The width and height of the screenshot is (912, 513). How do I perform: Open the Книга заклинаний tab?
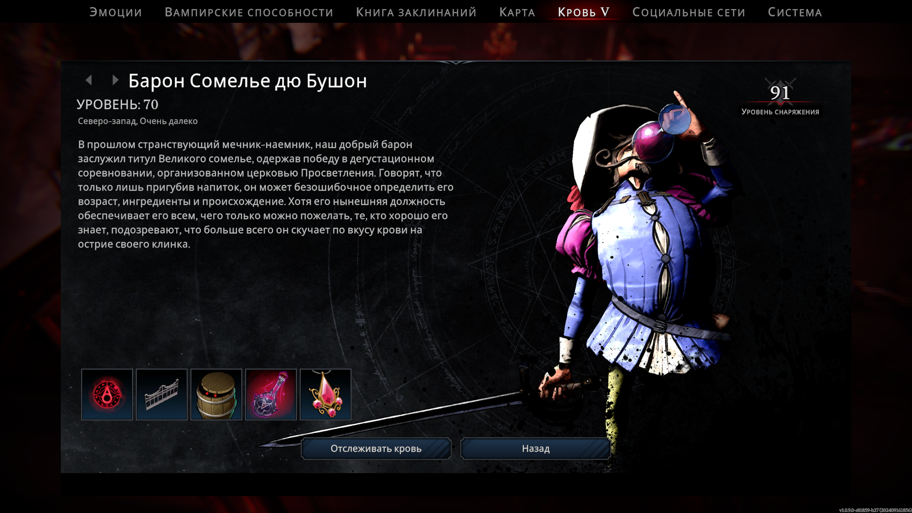416,12
